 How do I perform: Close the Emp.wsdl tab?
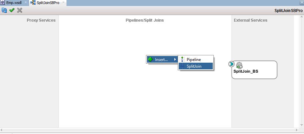click(26, 2)
